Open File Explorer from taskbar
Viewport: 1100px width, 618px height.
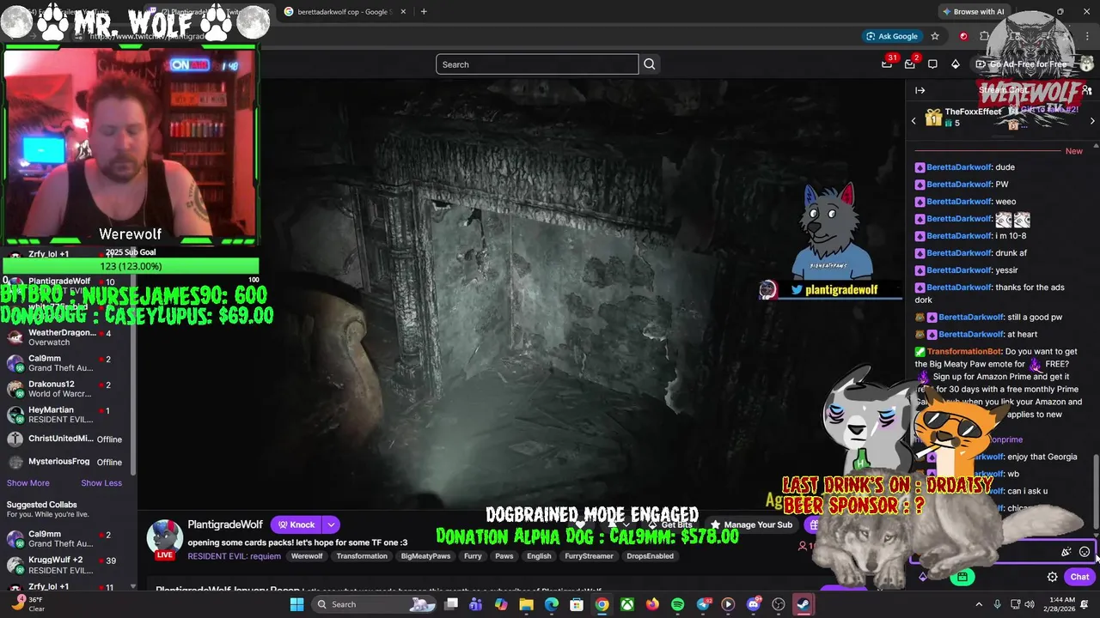point(526,604)
